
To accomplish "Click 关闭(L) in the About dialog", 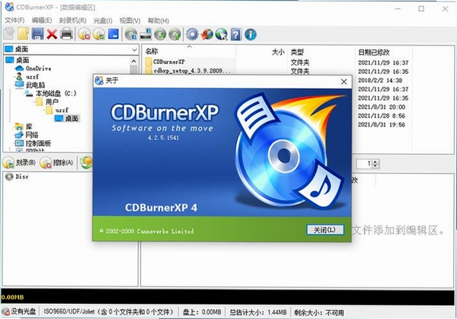I will click(x=324, y=230).
